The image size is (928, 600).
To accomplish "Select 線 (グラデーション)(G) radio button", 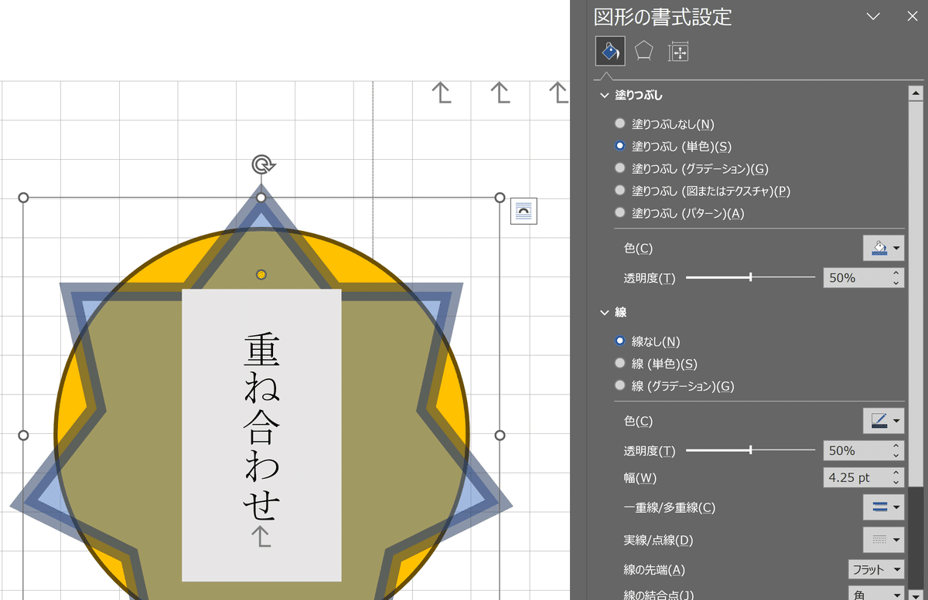I will click(619, 386).
